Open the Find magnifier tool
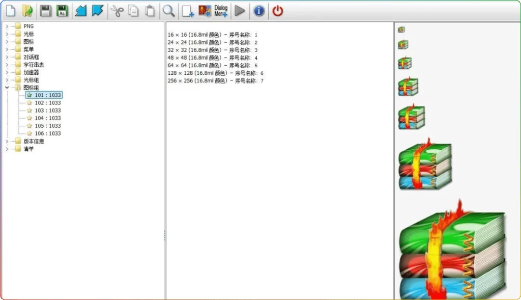Screen dimensions: 521x300 coord(168,11)
